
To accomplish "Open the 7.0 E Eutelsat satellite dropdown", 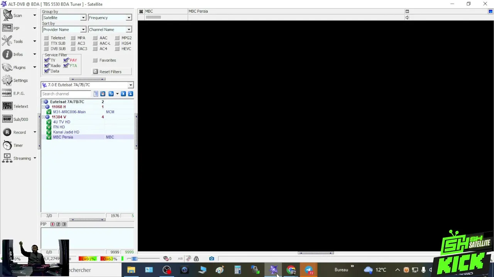I will (x=87, y=85).
